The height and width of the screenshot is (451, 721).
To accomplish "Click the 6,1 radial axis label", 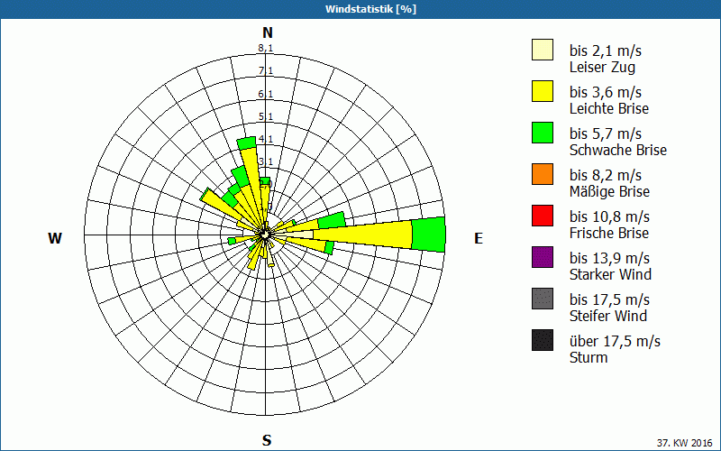I will point(265,94).
